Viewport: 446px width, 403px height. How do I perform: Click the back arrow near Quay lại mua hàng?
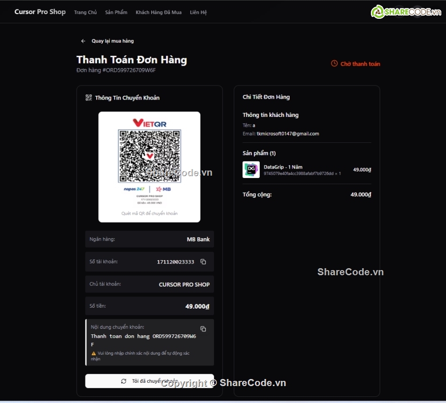[83, 41]
